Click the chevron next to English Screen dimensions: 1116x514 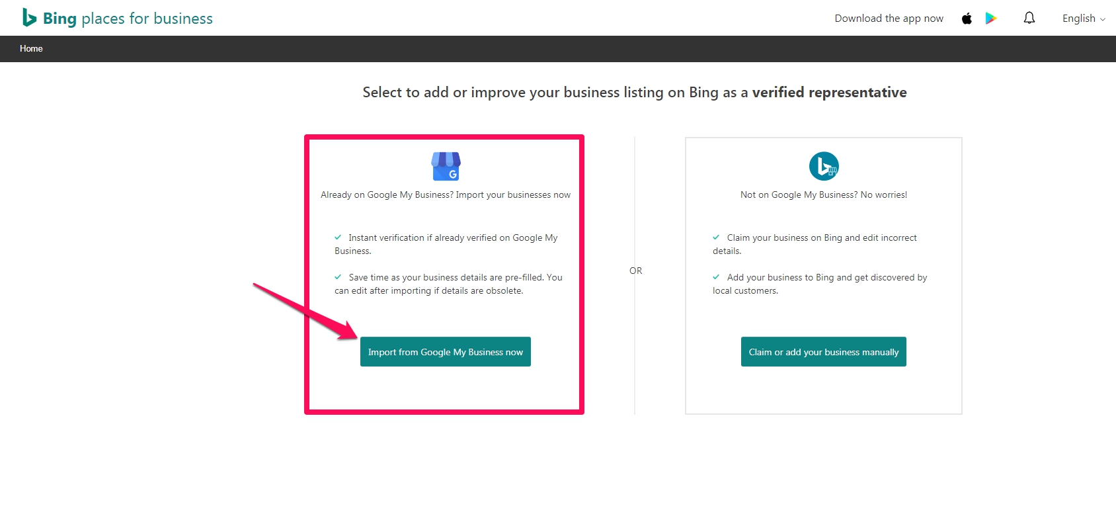[x=1102, y=19]
